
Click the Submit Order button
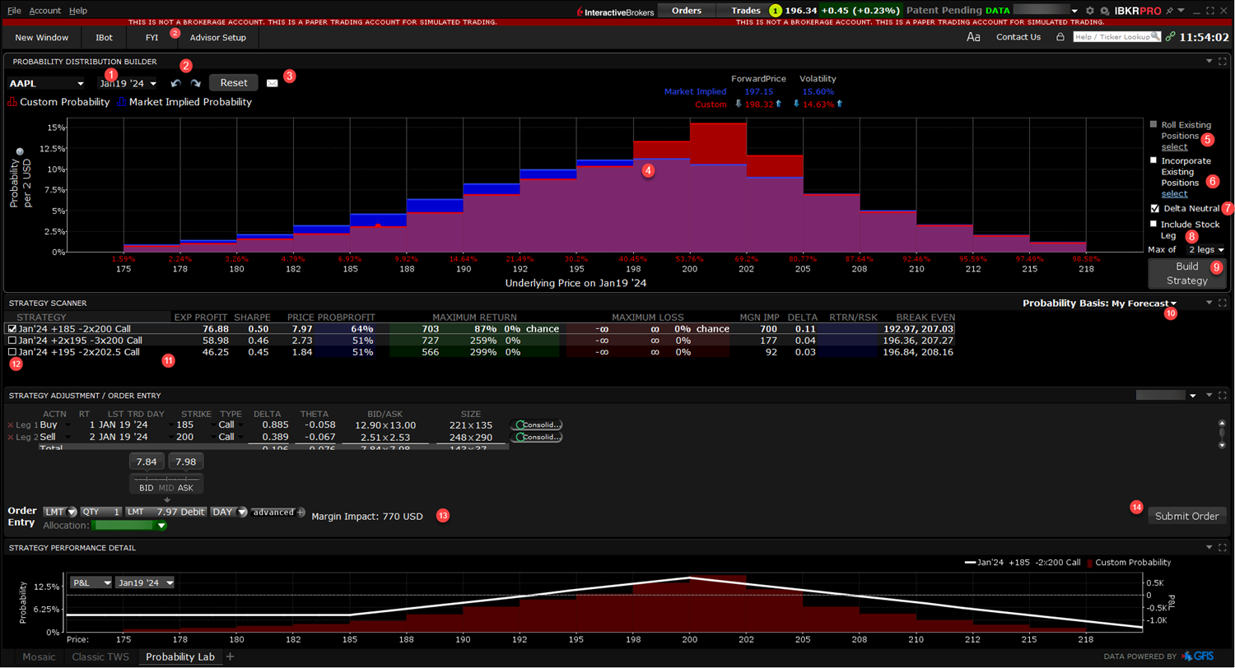tap(1187, 516)
